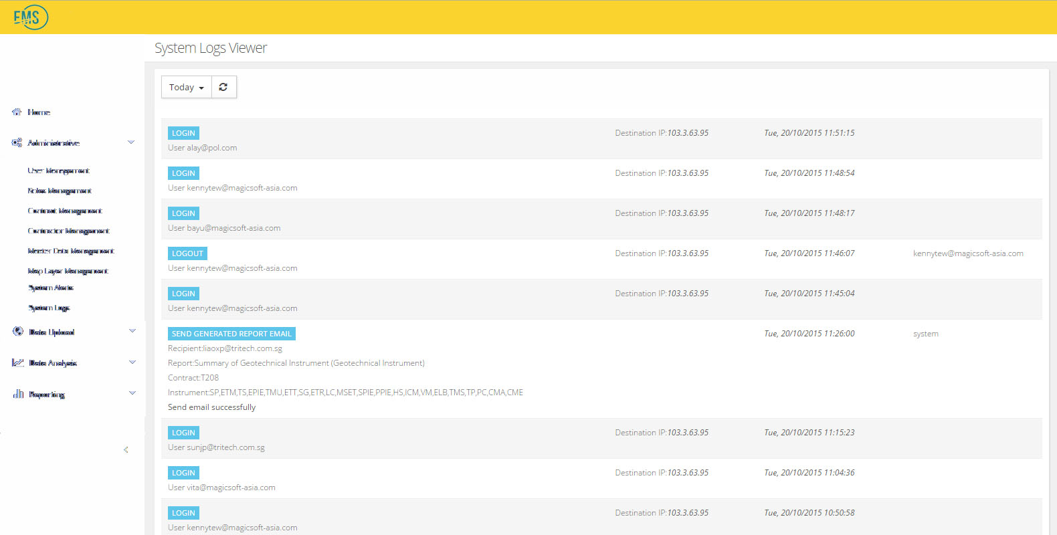Click 'Send email successfully' message
The image size is (1057, 535).
click(211, 407)
